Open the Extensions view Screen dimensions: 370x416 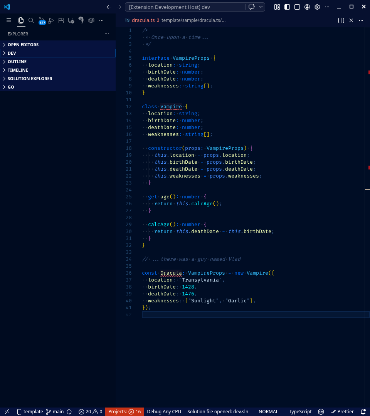click(x=61, y=20)
